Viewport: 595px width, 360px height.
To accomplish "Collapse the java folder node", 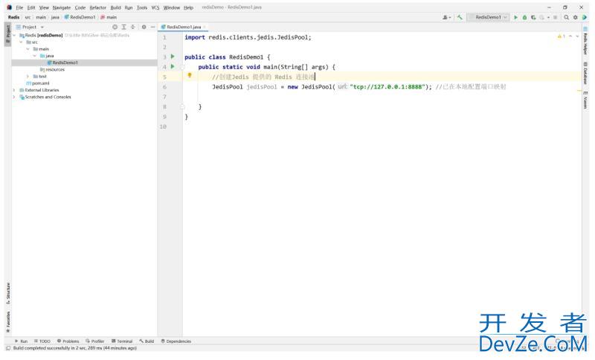I will click(x=35, y=56).
